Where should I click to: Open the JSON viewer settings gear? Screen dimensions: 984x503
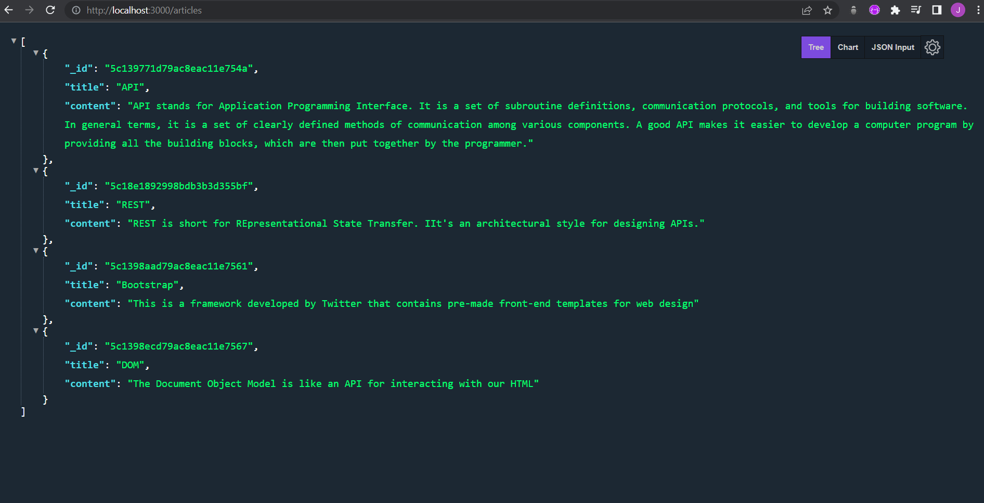click(x=932, y=47)
